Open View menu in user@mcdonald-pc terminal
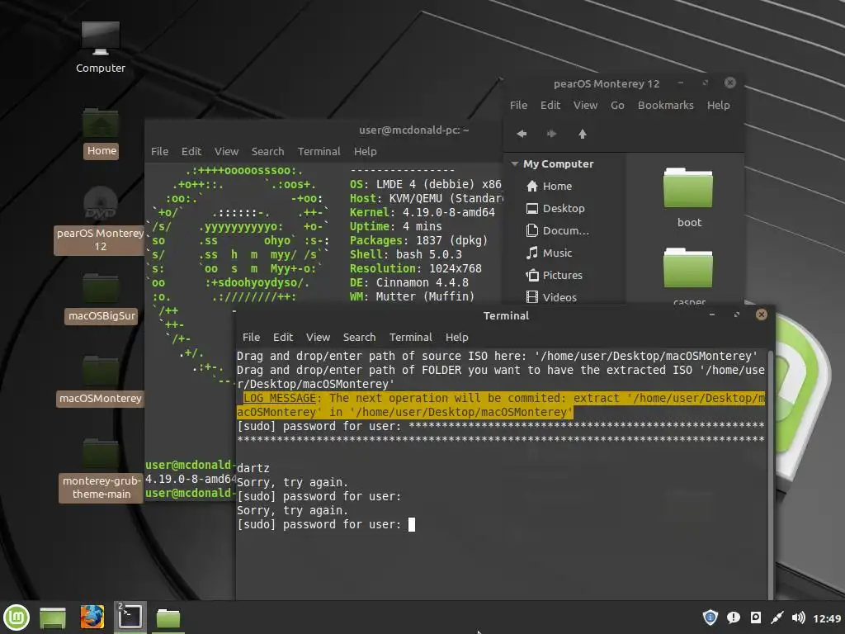845x634 pixels. [x=226, y=152]
